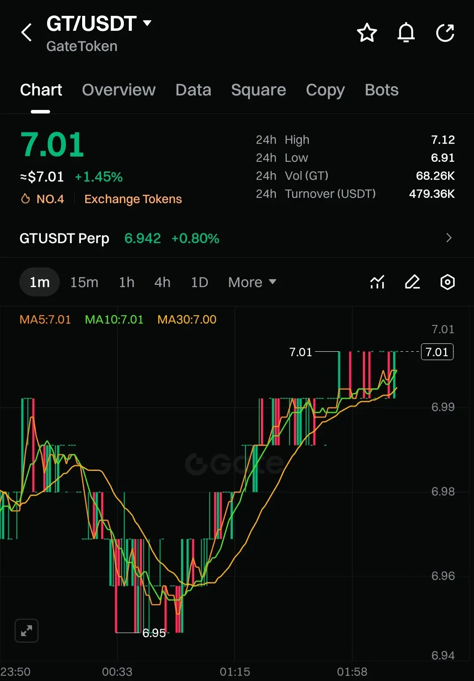Image resolution: width=474 pixels, height=681 pixels.
Task: Set a price alert with bell icon
Action: [x=406, y=33]
